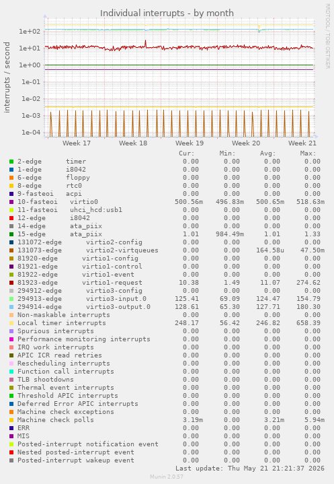Click the Rescheduling interrupts legend label

(63, 364)
